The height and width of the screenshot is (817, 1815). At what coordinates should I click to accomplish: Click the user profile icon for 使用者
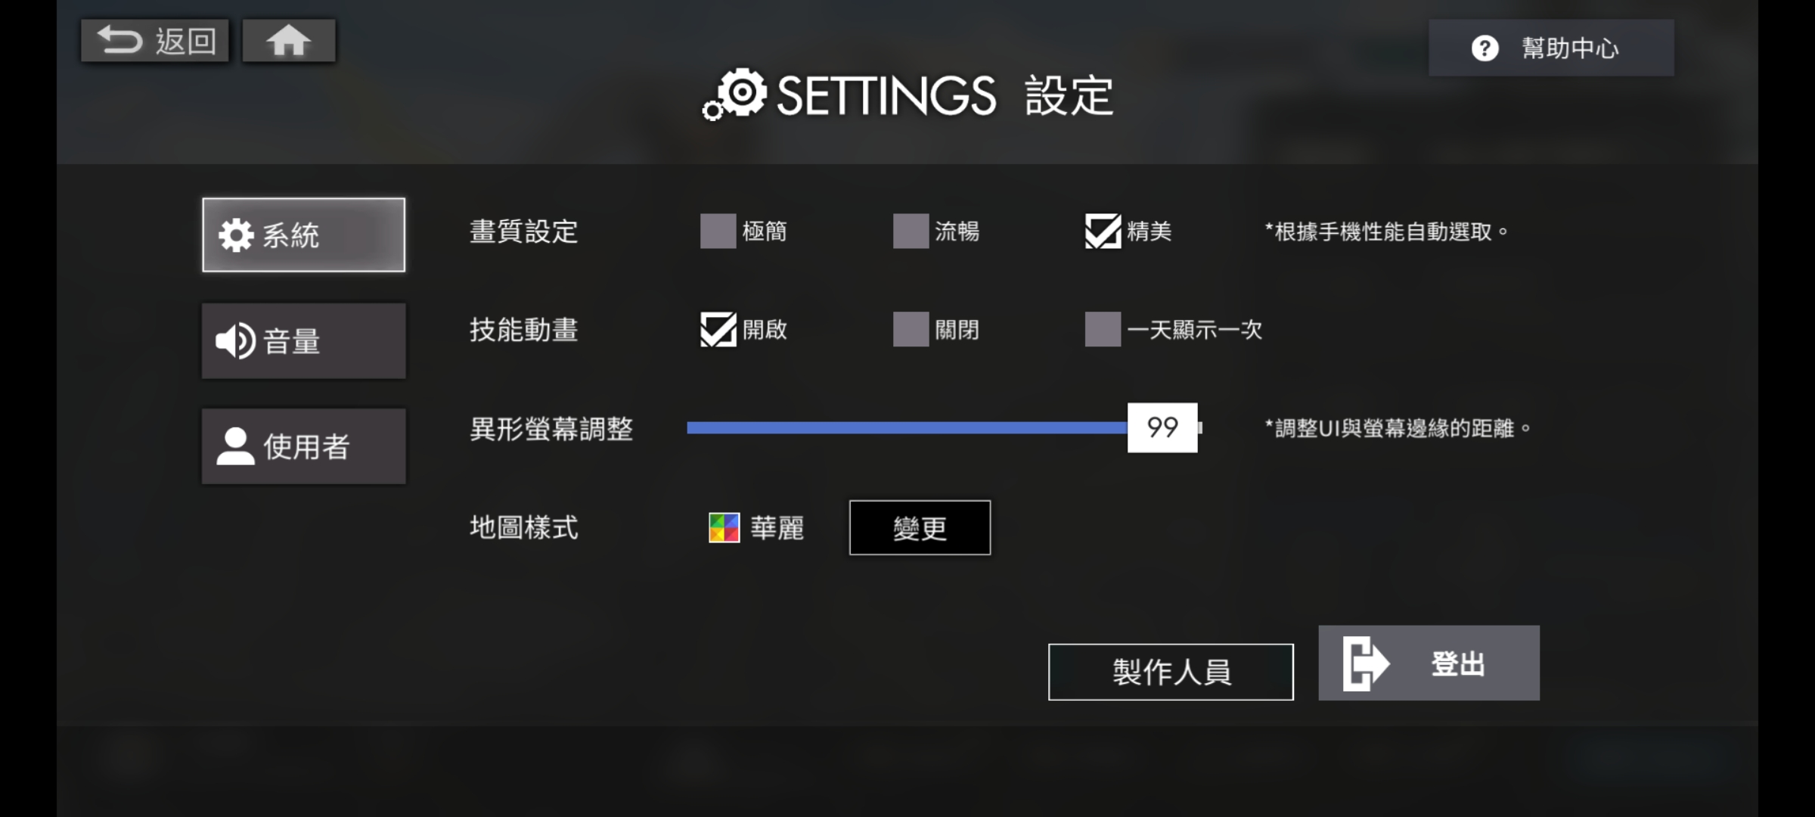point(235,446)
